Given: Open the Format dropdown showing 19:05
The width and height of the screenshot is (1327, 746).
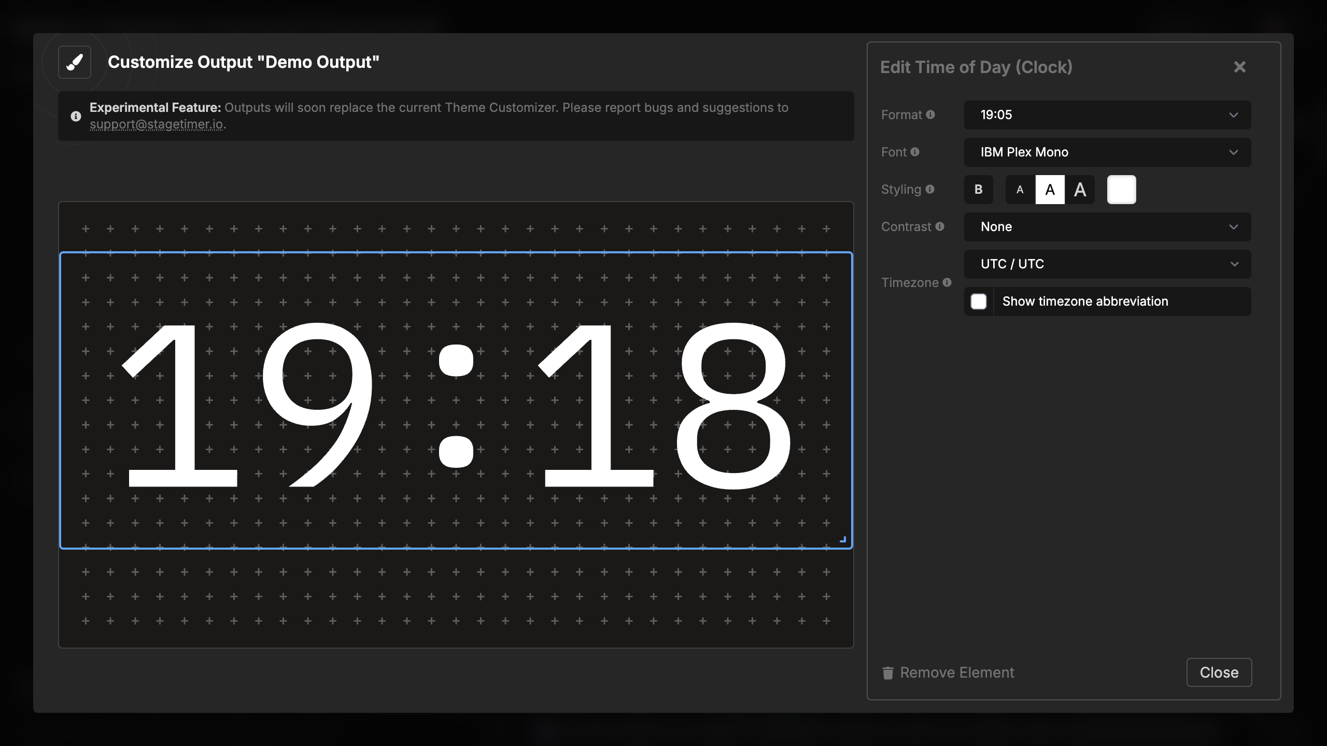Looking at the screenshot, I should [1107, 115].
